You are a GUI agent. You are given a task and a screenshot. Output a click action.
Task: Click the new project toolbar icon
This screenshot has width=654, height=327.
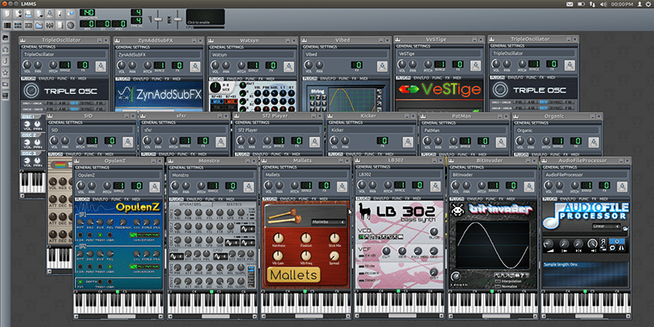(7, 14)
